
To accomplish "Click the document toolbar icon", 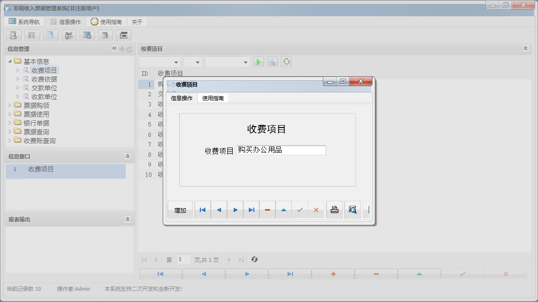I will click(50, 35).
